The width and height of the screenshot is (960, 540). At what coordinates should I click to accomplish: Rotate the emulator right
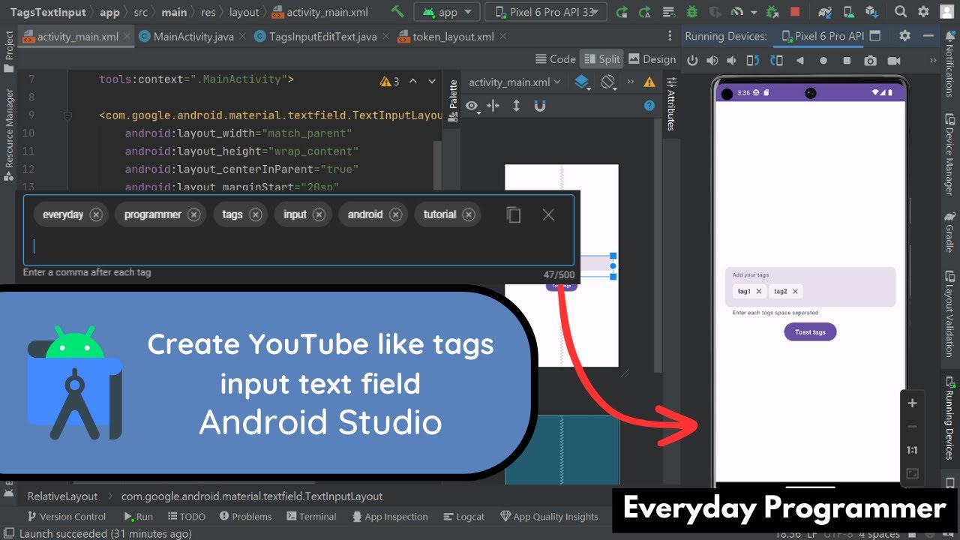point(777,61)
